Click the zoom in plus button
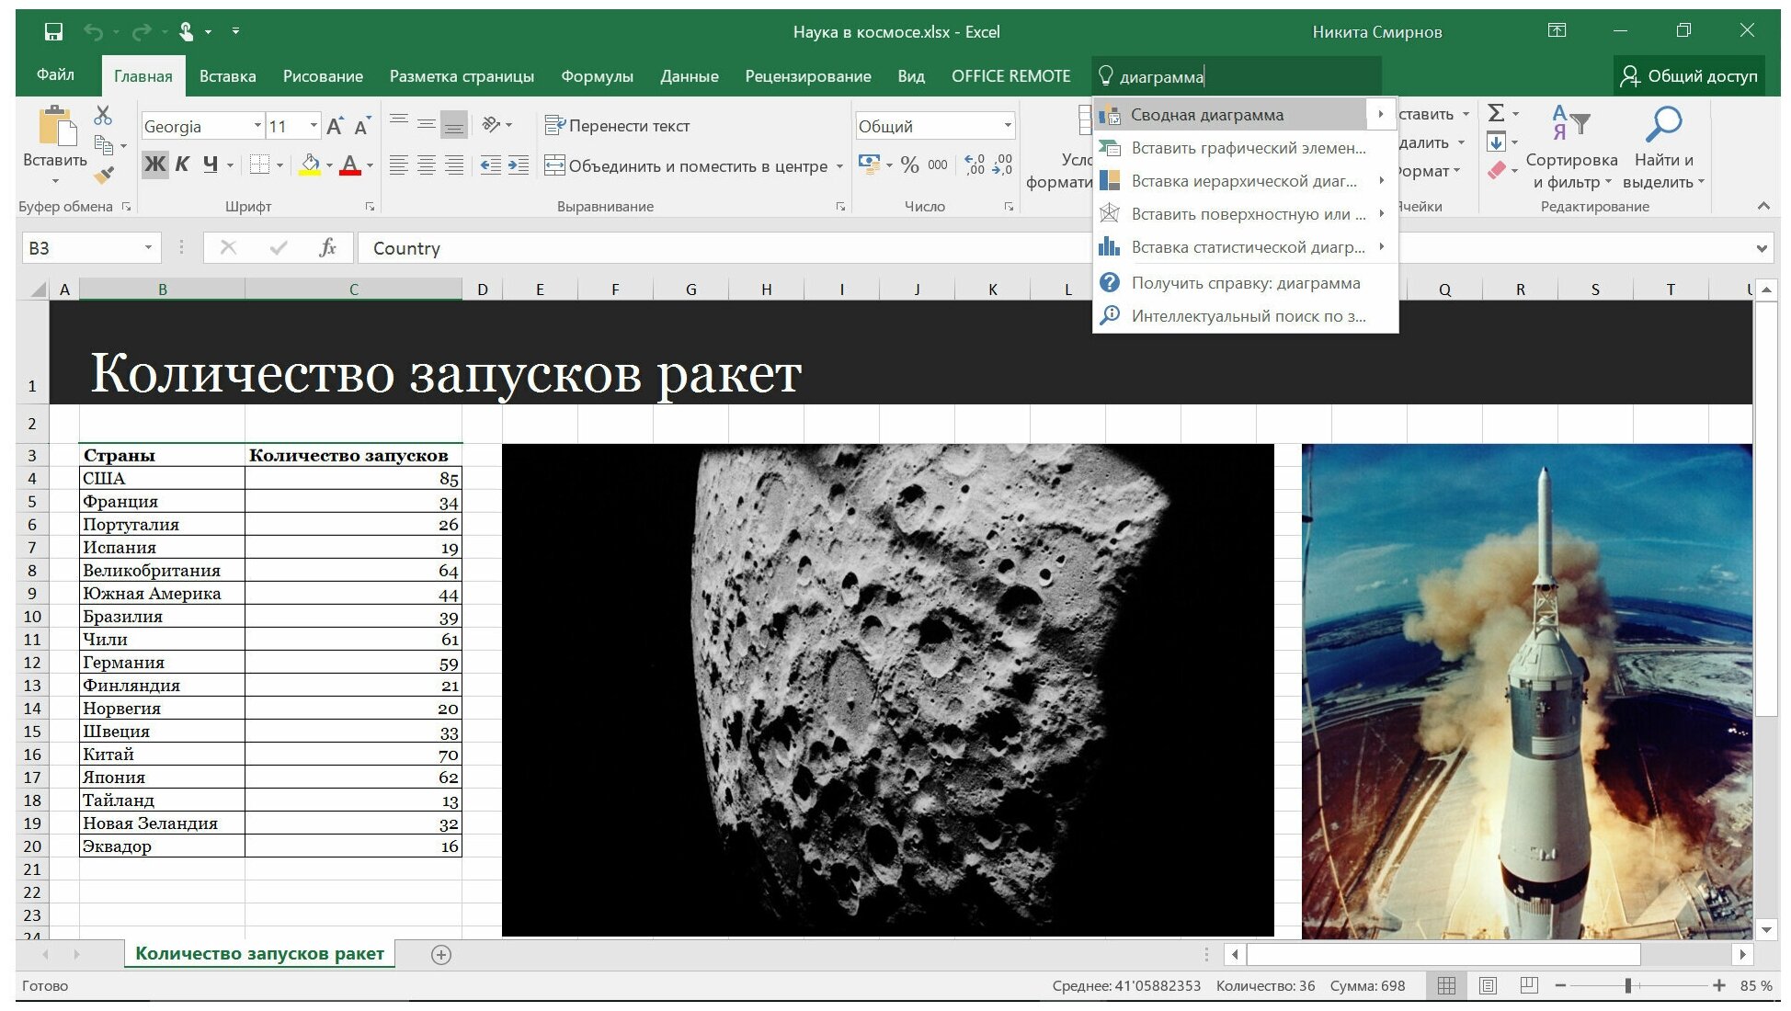1791x1011 pixels. point(1718,986)
